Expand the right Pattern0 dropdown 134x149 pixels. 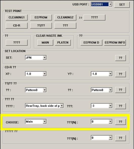(102, 90)
